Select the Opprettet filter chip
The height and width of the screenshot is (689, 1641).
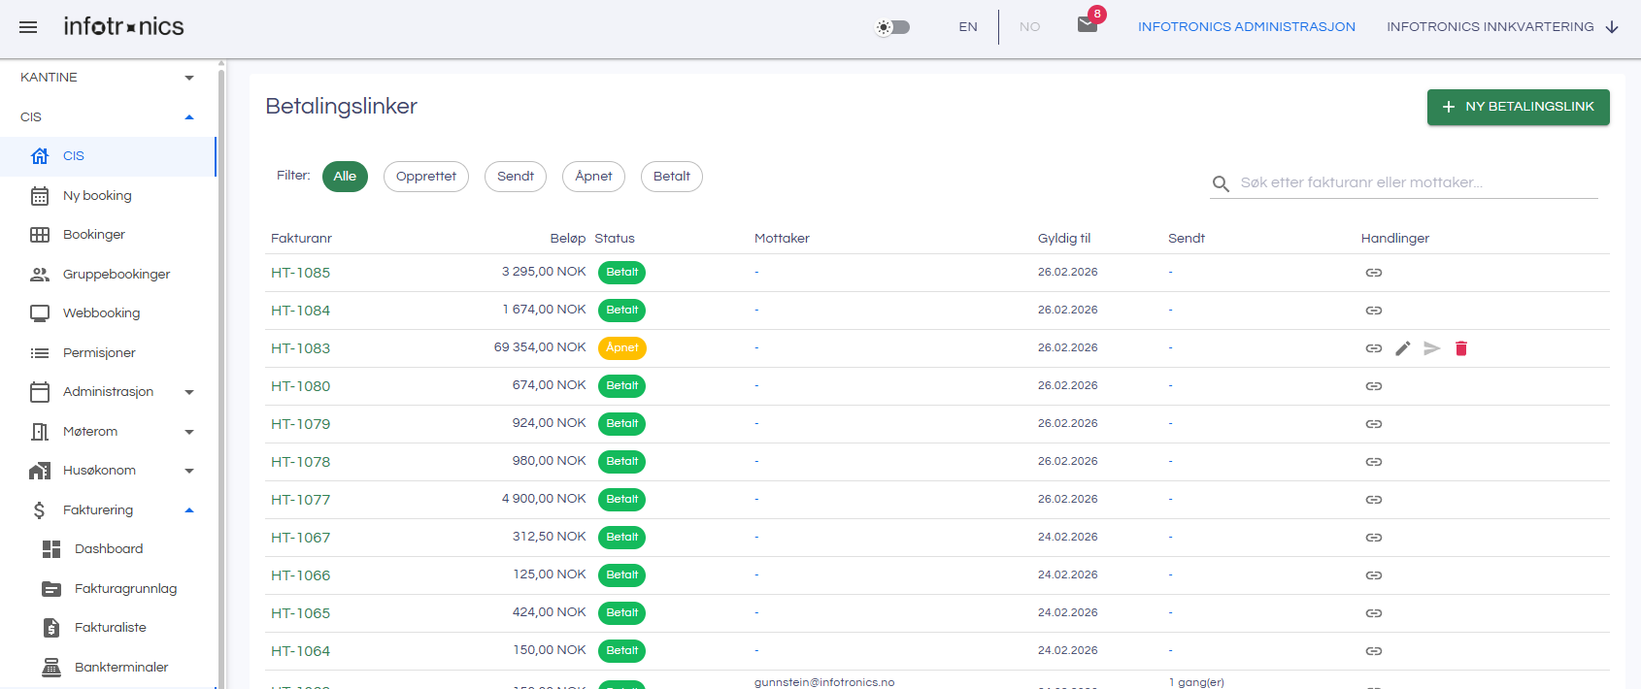click(426, 177)
